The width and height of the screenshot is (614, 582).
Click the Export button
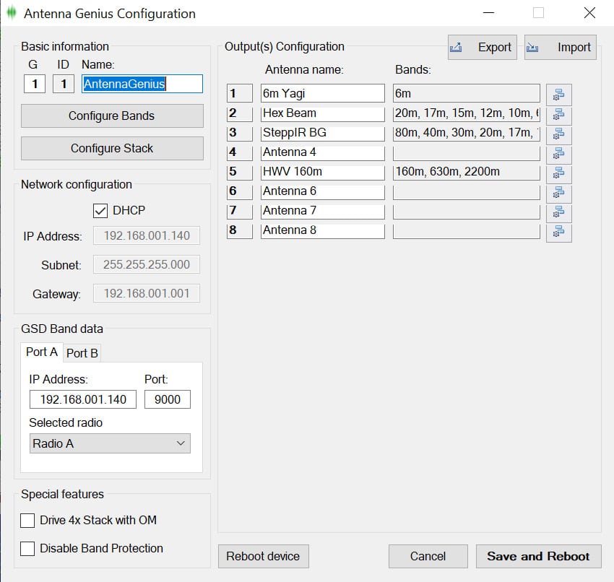point(482,48)
